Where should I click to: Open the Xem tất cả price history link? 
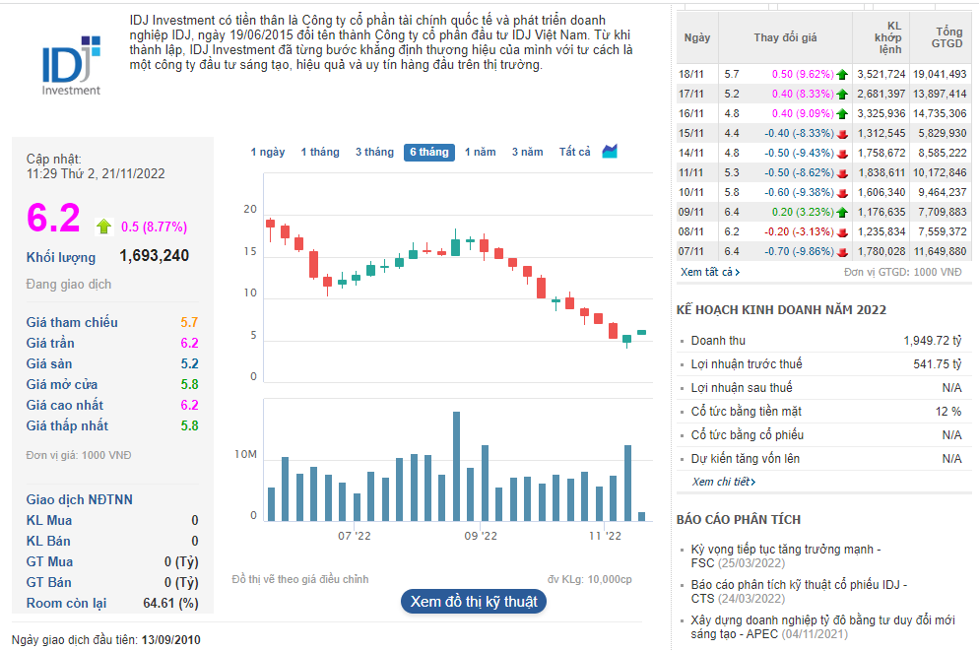click(710, 272)
